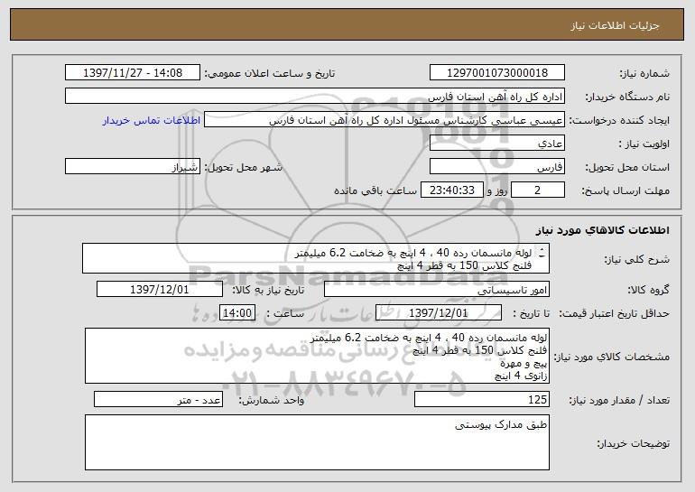Click the label ايجاد کننده درخواست

coord(619,120)
